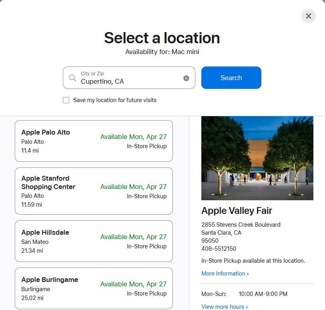The width and height of the screenshot is (325, 310).
Task: Click In-Store Pickup available at this location
Action: pos(253,261)
